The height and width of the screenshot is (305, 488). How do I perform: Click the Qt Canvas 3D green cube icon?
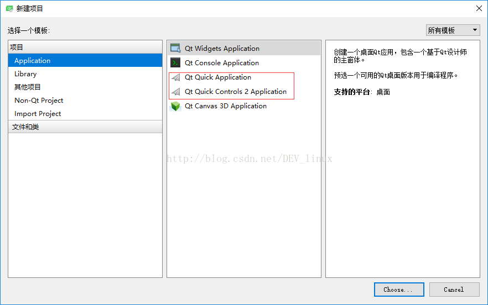click(175, 106)
